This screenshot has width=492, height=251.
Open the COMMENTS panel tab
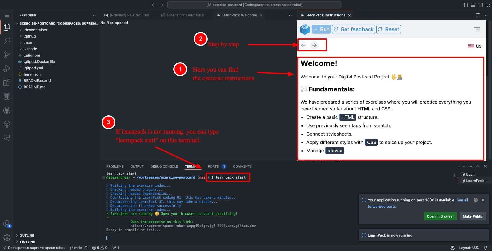[x=242, y=166]
